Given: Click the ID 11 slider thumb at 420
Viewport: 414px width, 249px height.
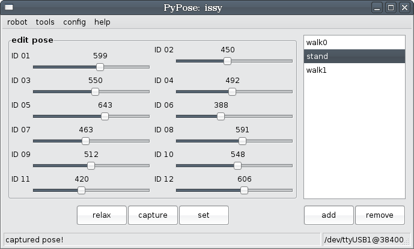Looking at the screenshot, I should point(81,190).
